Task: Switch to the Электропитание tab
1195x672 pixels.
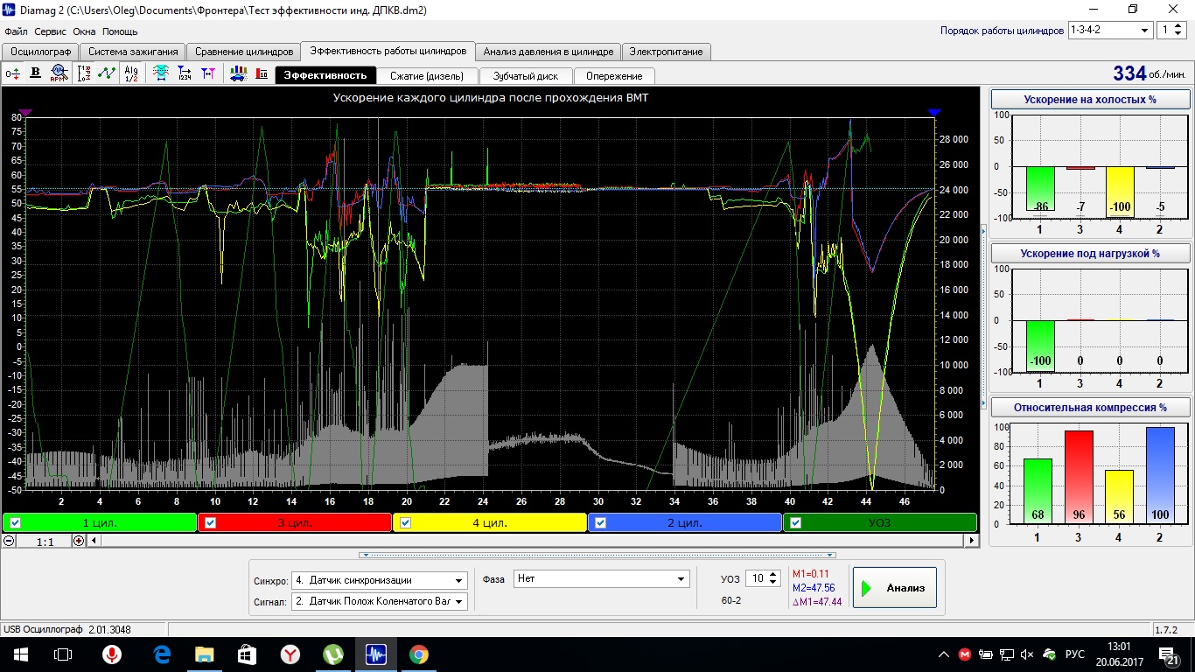Action: click(666, 52)
